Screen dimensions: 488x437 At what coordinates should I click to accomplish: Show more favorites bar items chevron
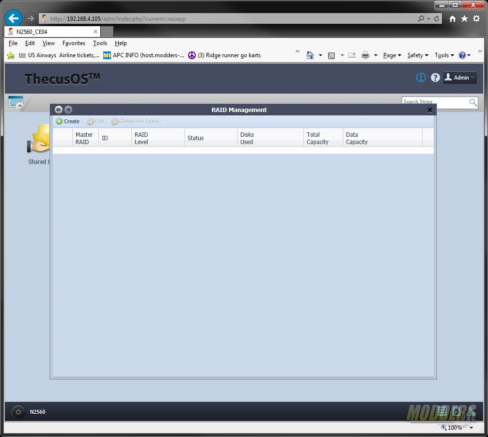tap(297, 51)
